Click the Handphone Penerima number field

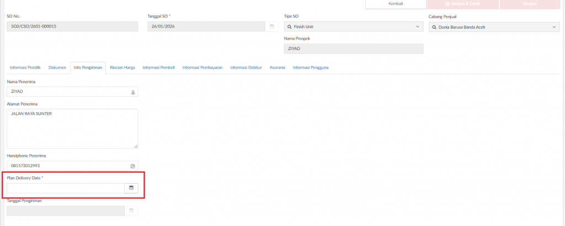[66, 166]
